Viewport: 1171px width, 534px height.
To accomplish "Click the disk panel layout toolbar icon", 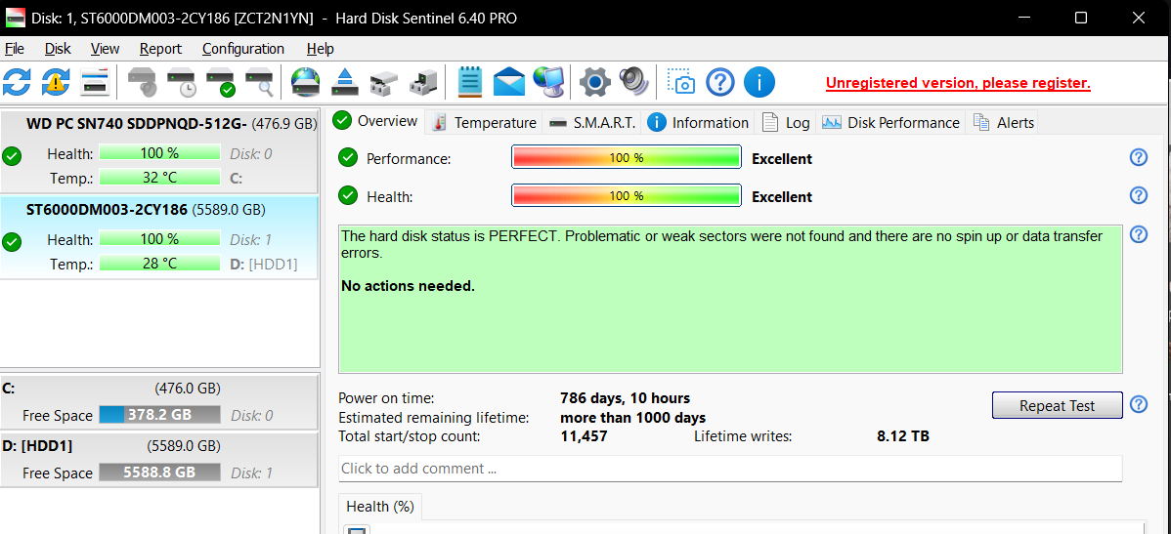I will (96, 81).
